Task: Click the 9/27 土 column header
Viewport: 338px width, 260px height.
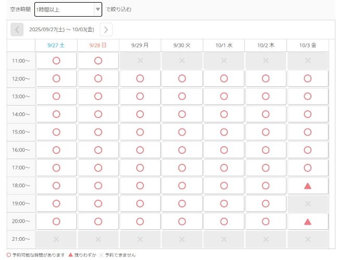Action: (x=56, y=45)
